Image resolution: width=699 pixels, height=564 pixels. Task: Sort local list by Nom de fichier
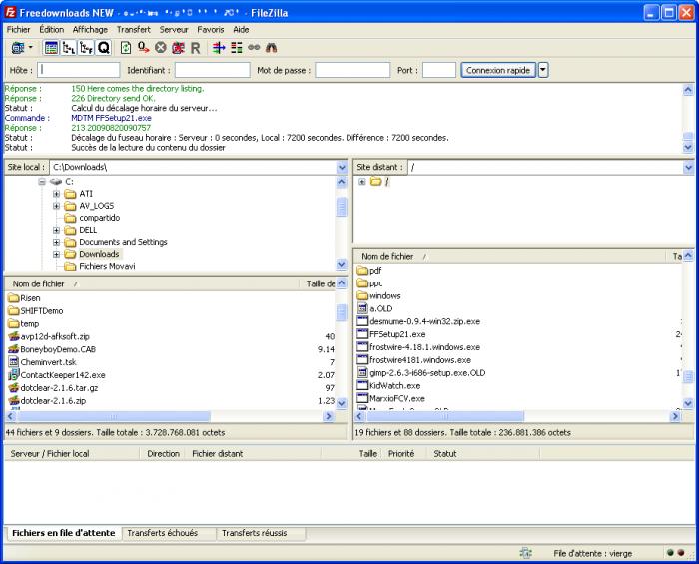pyautogui.click(x=152, y=283)
